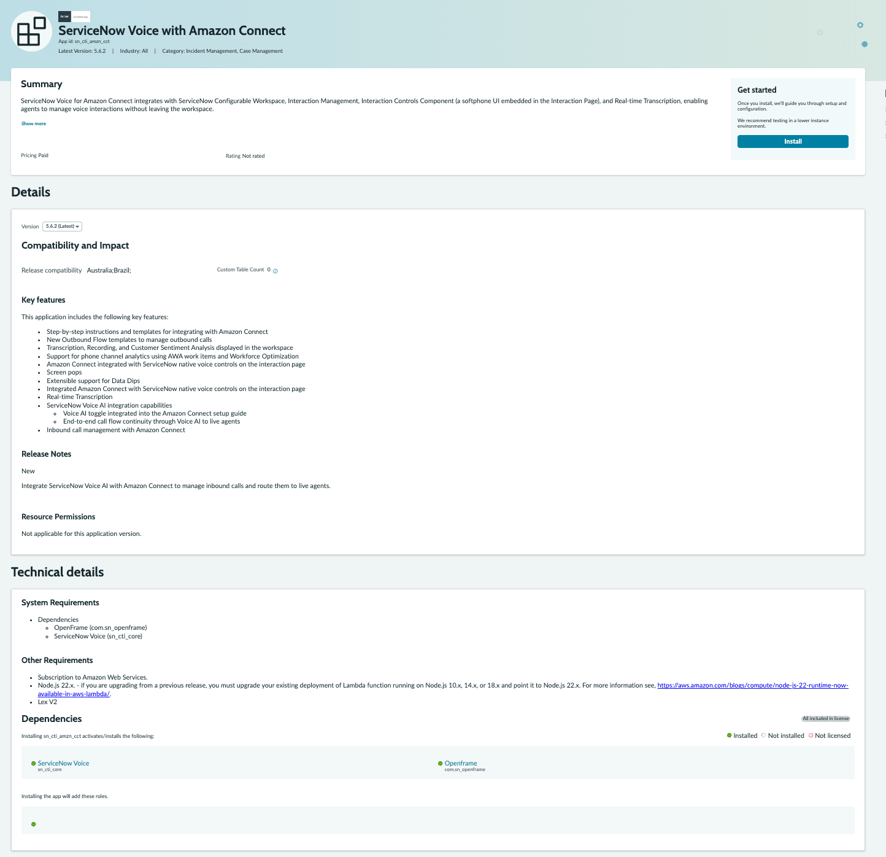Image resolution: width=886 pixels, height=857 pixels.
Task: Click the Lex V2 requirement
Action: pyautogui.click(x=47, y=702)
